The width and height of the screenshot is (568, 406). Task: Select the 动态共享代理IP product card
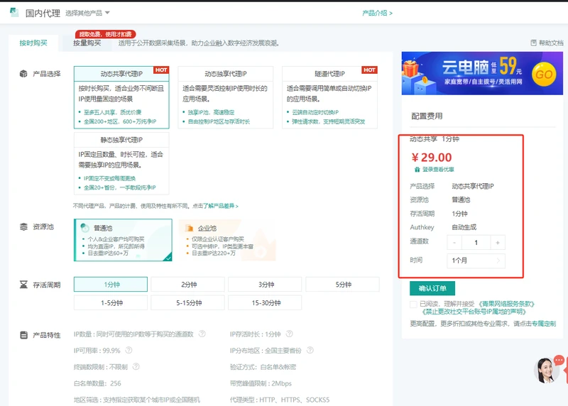pos(121,97)
